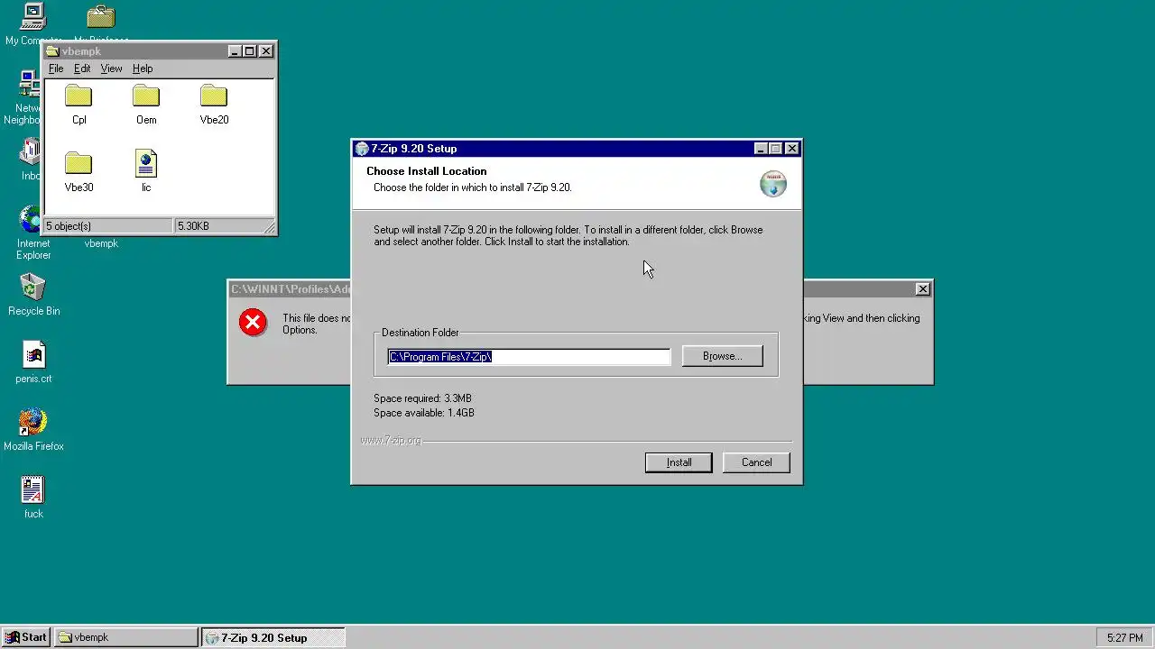Select the penis.crt file on desktop
The image size is (1155, 649).
click(33, 355)
